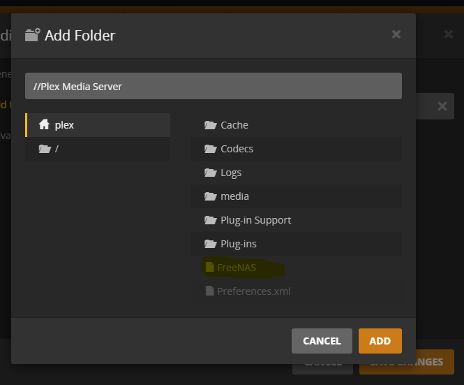This screenshot has width=464, height=385.
Task: Click the Preferences.xml file entry
Action: click(297, 291)
